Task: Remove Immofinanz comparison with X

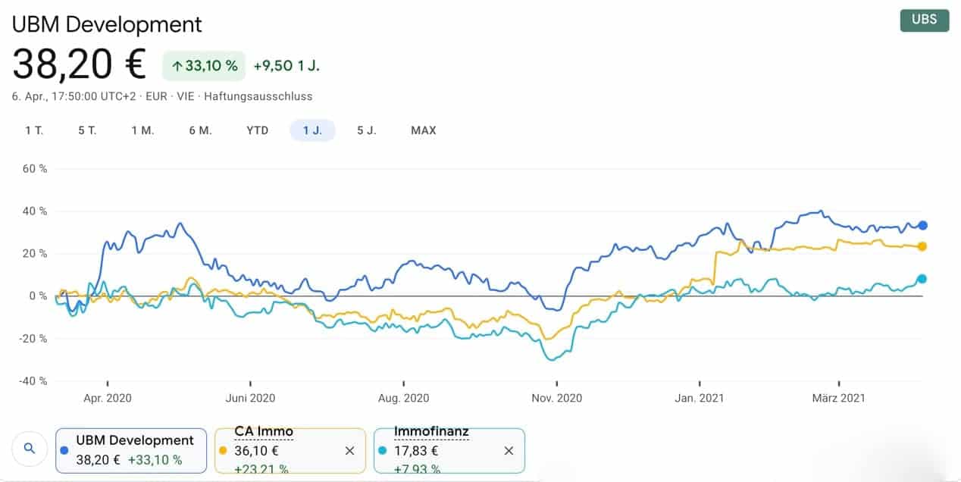Action: [x=509, y=450]
